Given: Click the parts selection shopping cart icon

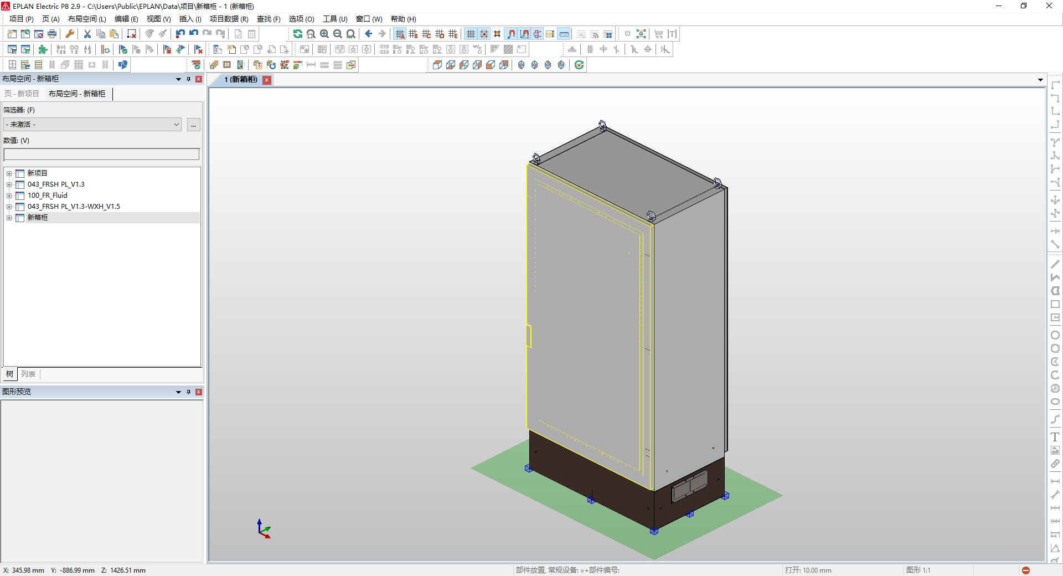Looking at the screenshot, I should [658, 34].
